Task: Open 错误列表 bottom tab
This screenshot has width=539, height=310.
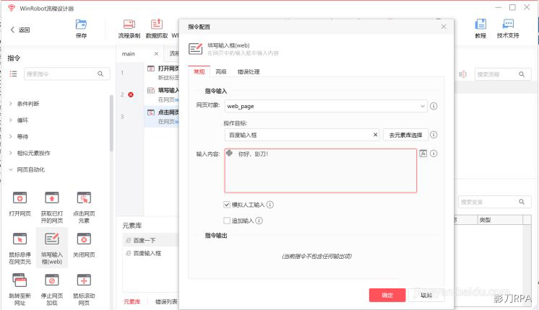Action: click(166, 302)
